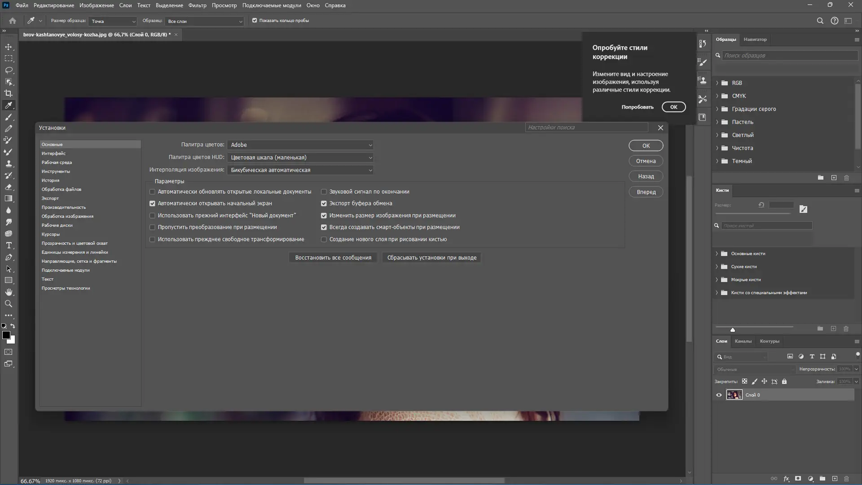The height and width of the screenshot is (485, 862).
Task: Enable 'Звуковой сигнал по окончании' checkbox
Action: point(324,192)
